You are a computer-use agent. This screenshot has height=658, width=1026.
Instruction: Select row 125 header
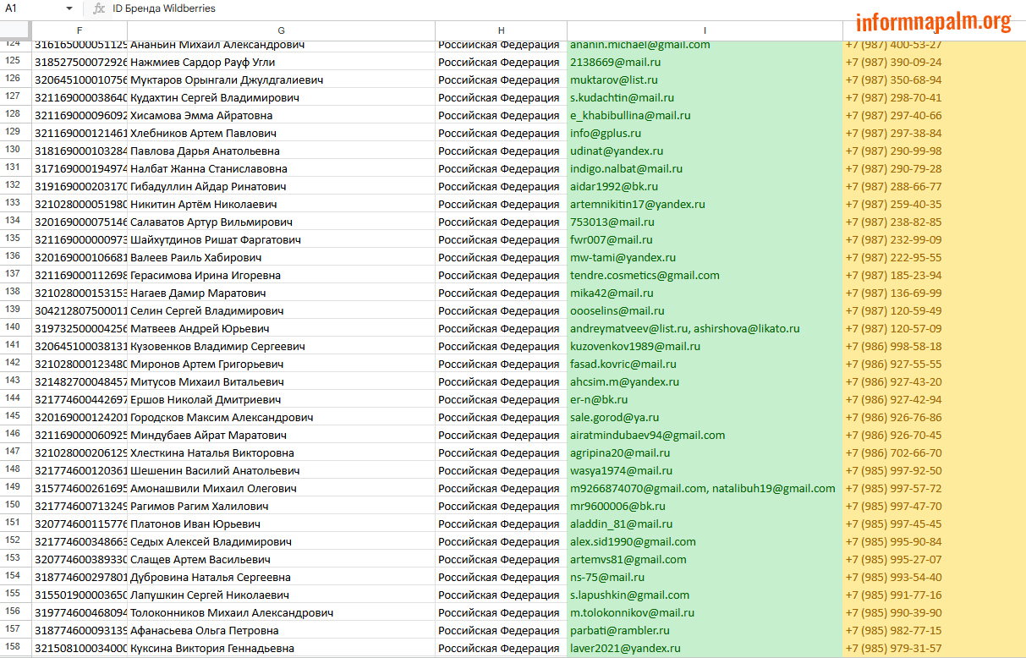(15, 62)
